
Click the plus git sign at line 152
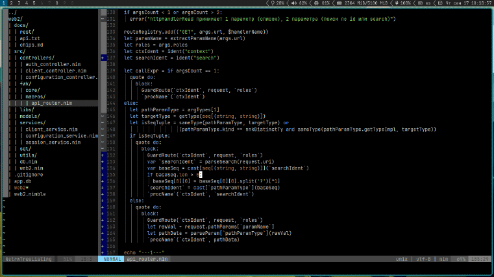(103, 155)
